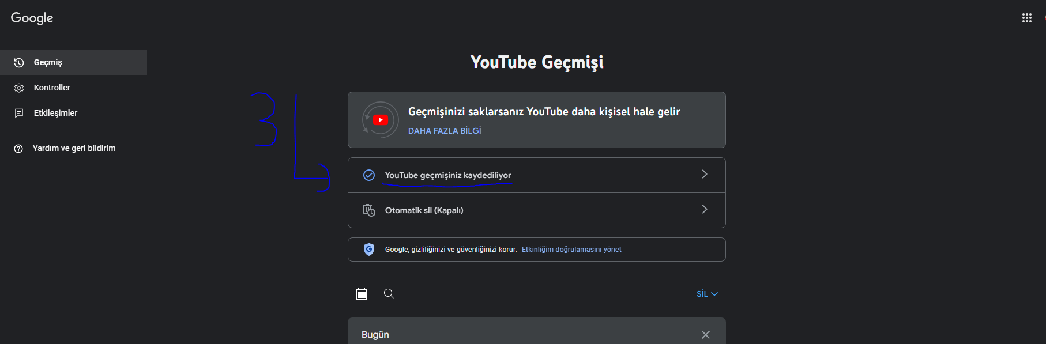Click the Google shield icon
This screenshot has width=1046, height=344.
pyautogui.click(x=369, y=250)
